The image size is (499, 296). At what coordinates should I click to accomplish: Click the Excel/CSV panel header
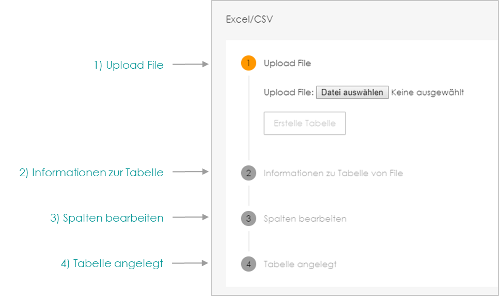tap(249, 20)
